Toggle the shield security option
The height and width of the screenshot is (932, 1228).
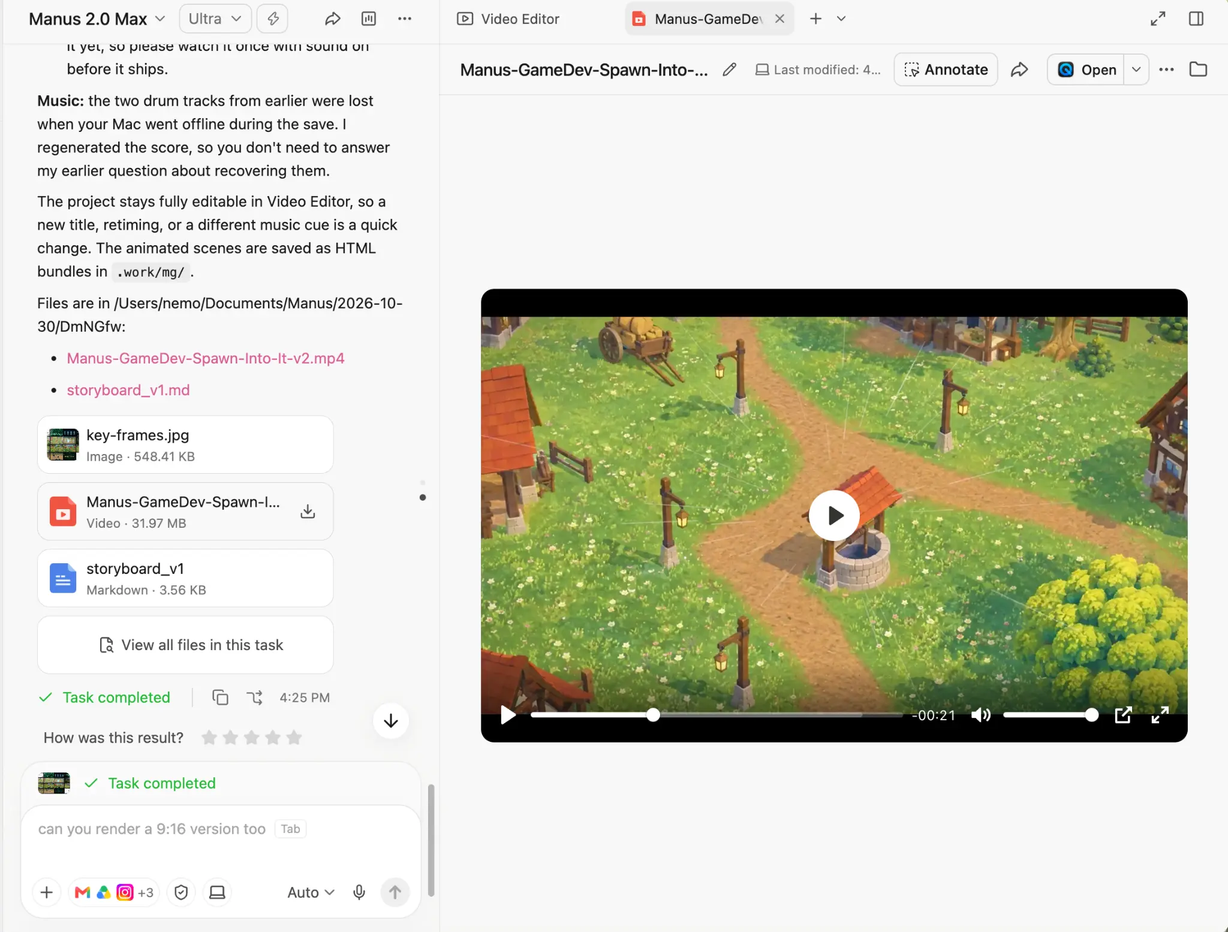point(181,892)
